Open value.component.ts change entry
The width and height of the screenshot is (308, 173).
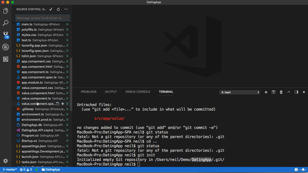point(42,98)
